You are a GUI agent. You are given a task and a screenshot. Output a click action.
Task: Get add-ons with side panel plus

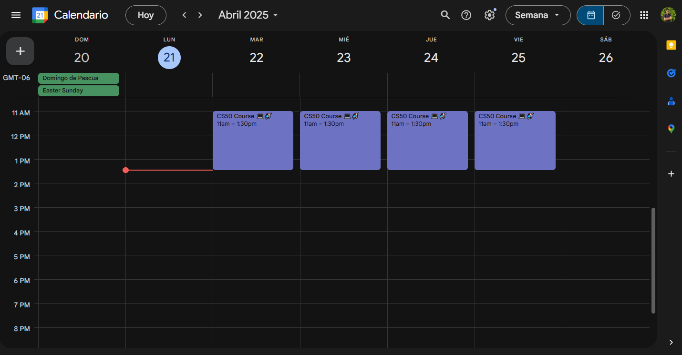671,174
